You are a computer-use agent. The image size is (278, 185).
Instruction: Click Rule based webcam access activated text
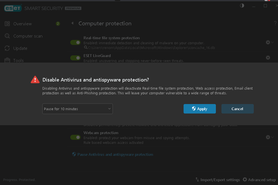coord(113,142)
